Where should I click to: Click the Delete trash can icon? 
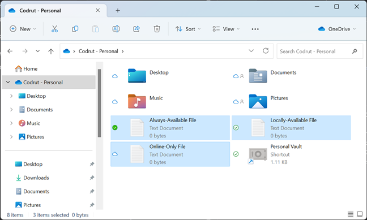157,29
